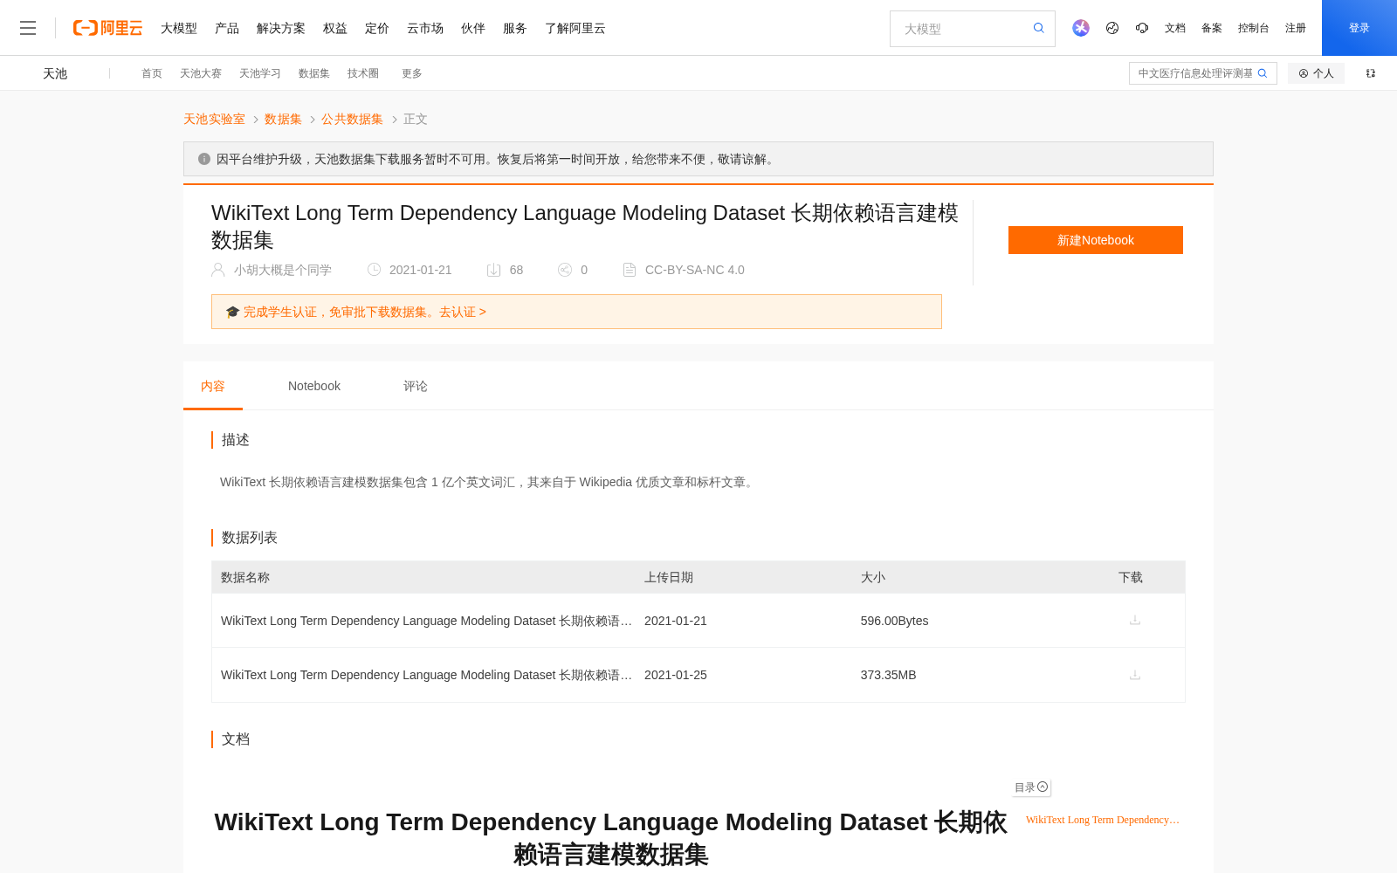Open 服务 menu item
The height and width of the screenshot is (873, 1397).
tap(515, 28)
